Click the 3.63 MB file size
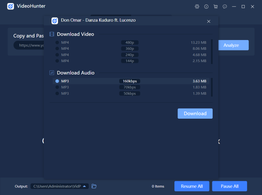The width and height of the screenshot is (262, 195). click(199, 81)
